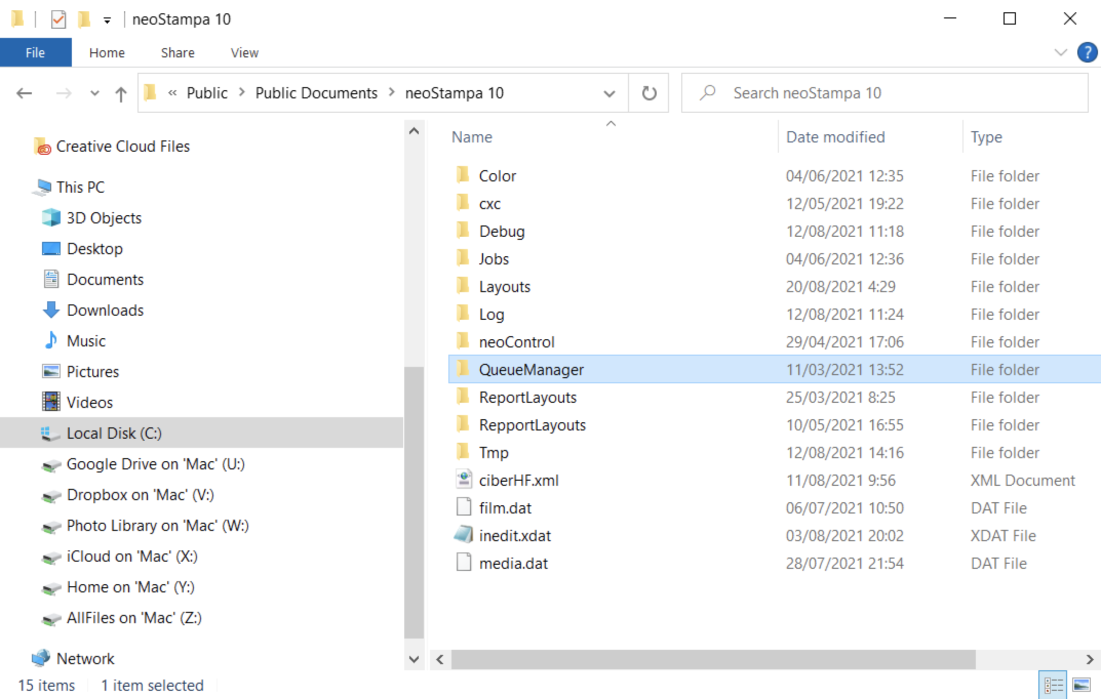Screen dimensions: 1101x699
Task: Open Customize Quick Access Toolbar dropdown
Action: (x=107, y=20)
